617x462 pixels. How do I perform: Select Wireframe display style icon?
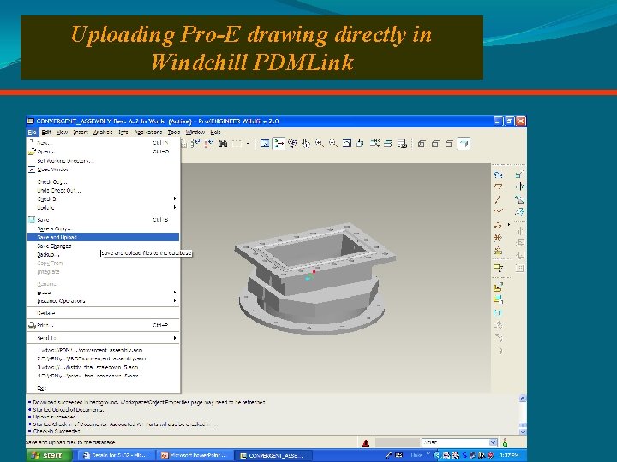tap(422, 144)
